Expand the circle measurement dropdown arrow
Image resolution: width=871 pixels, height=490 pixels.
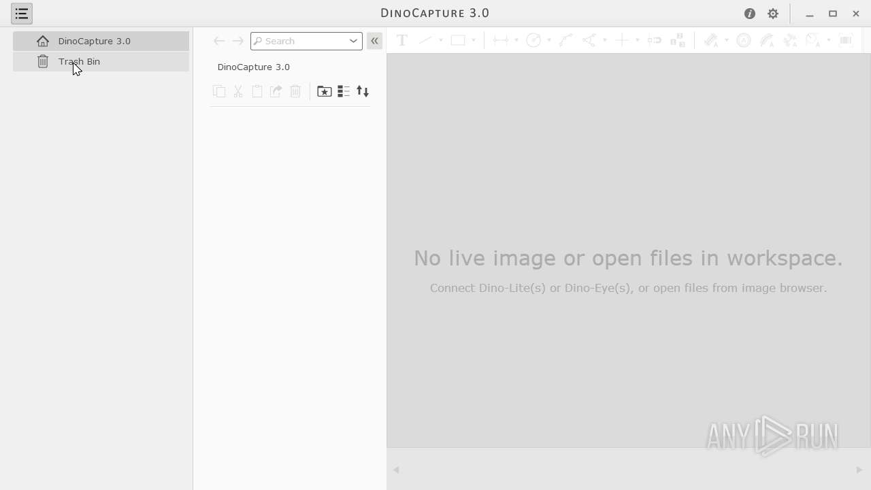[549, 41]
